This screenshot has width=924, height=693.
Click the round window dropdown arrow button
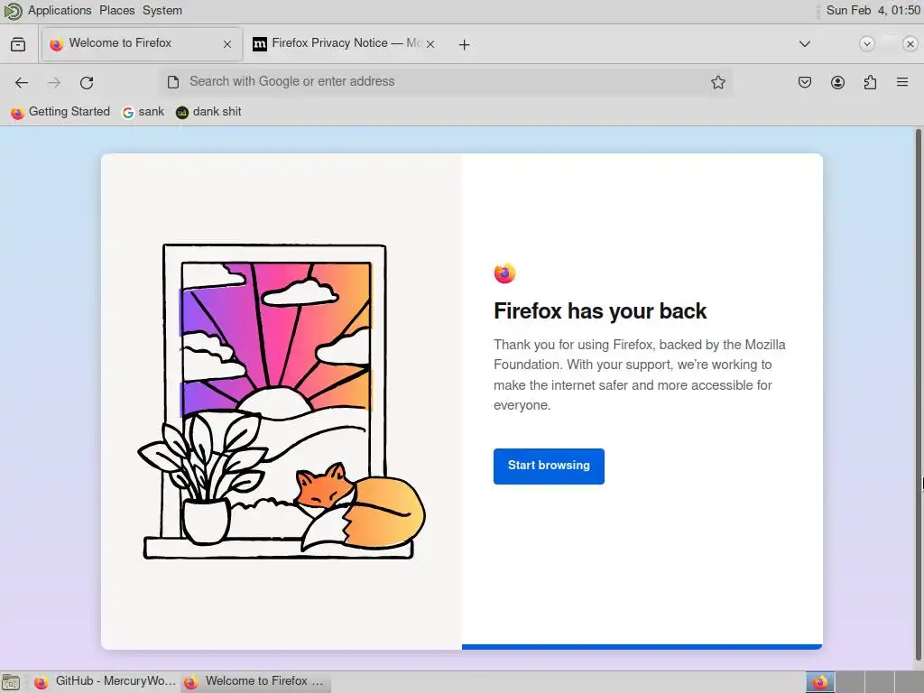(x=867, y=43)
